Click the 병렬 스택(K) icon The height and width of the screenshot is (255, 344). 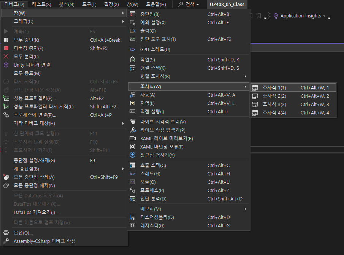point(133,68)
